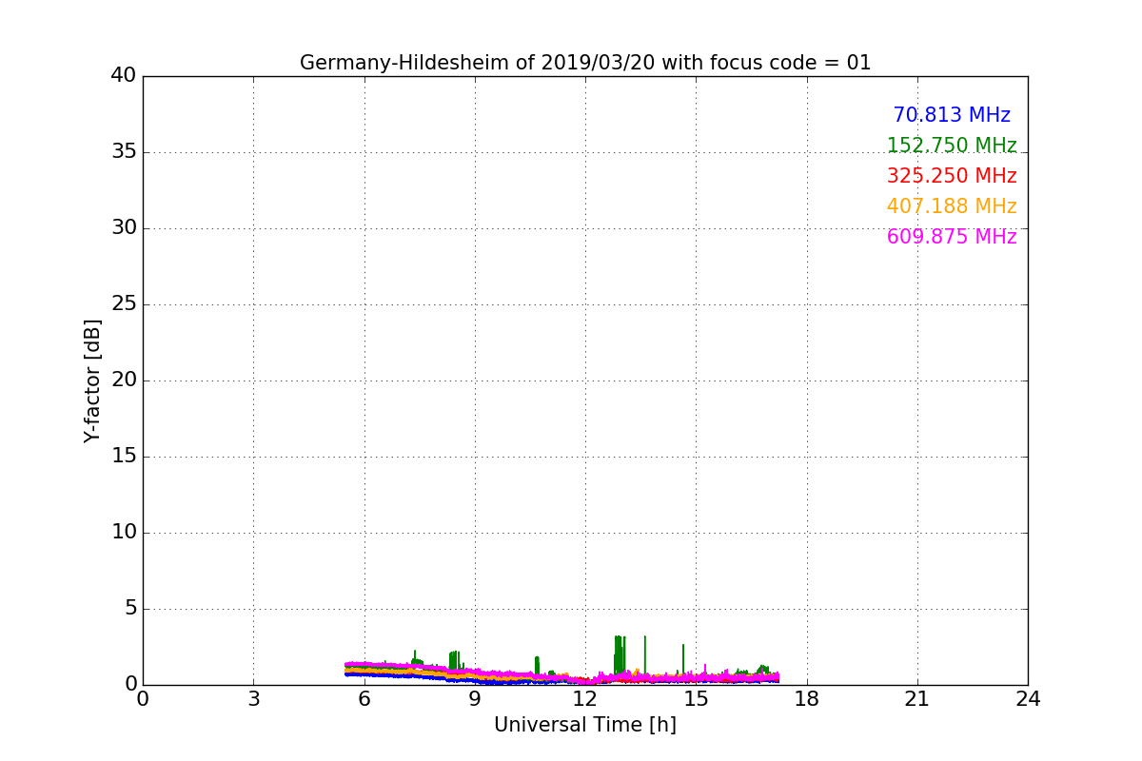The height and width of the screenshot is (761, 1142).
Task: Click the y-axis tick label 10
Action: click(124, 532)
